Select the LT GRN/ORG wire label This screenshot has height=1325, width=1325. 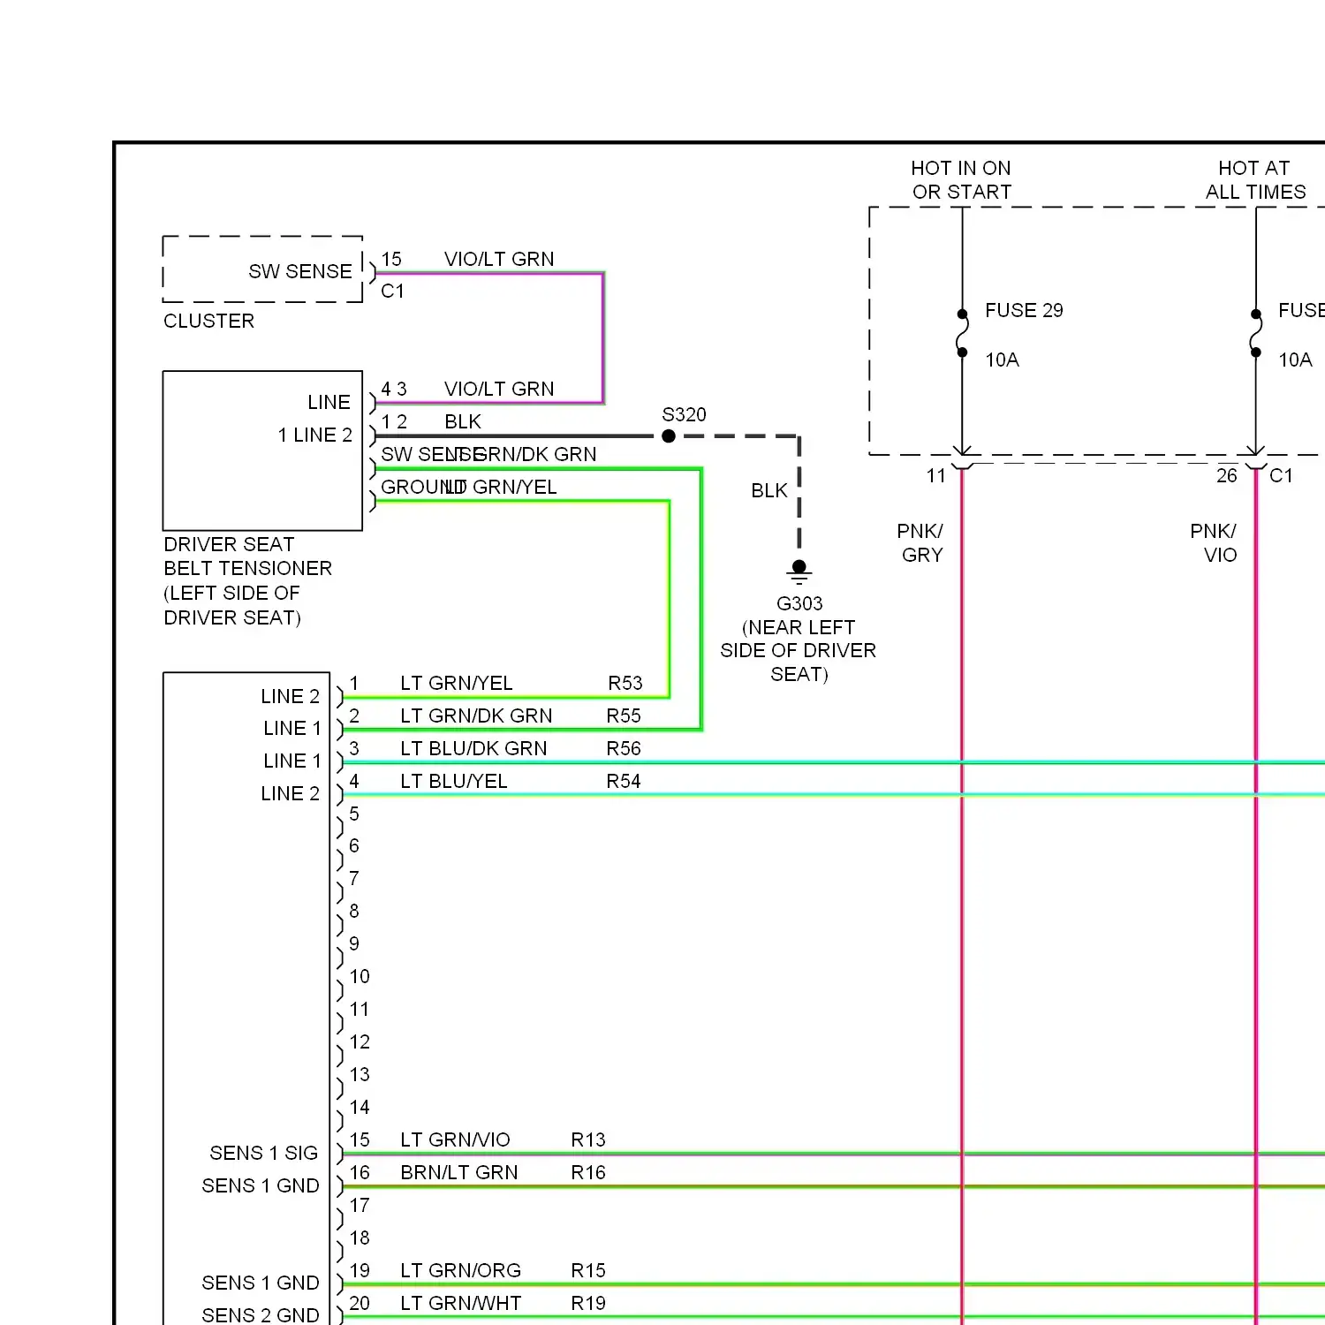pos(460,1270)
